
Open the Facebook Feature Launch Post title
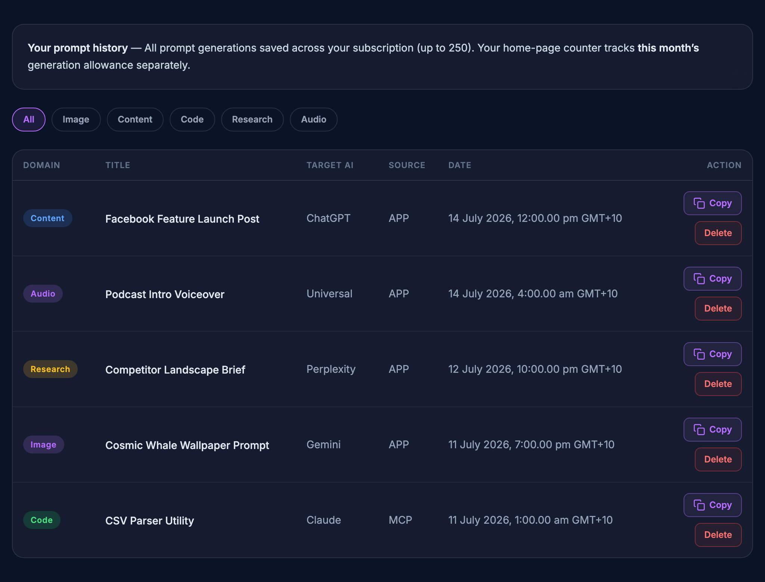pyautogui.click(x=182, y=219)
